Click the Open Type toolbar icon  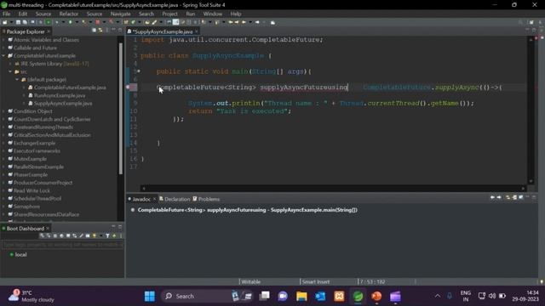pyautogui.click(x=146, y=22)
